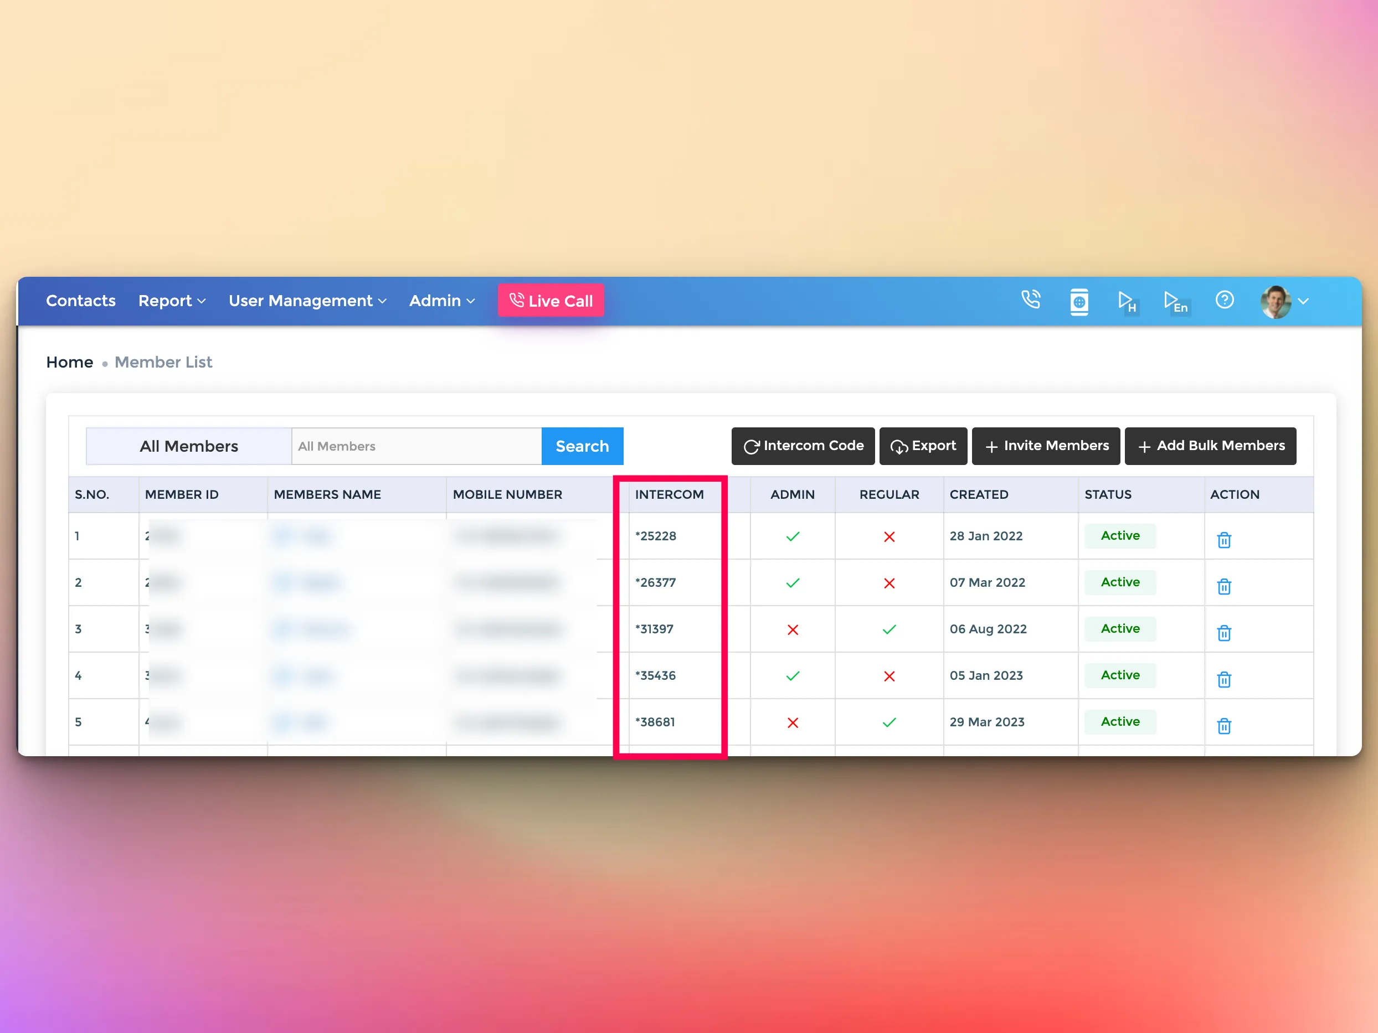Click the Search button

click(x=582, y=446)
